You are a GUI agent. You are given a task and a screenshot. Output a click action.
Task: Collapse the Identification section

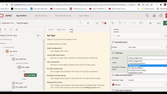113,42
